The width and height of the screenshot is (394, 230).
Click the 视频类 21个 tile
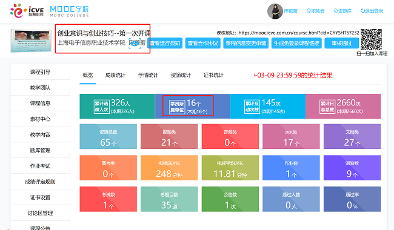(x=169, y=136)
